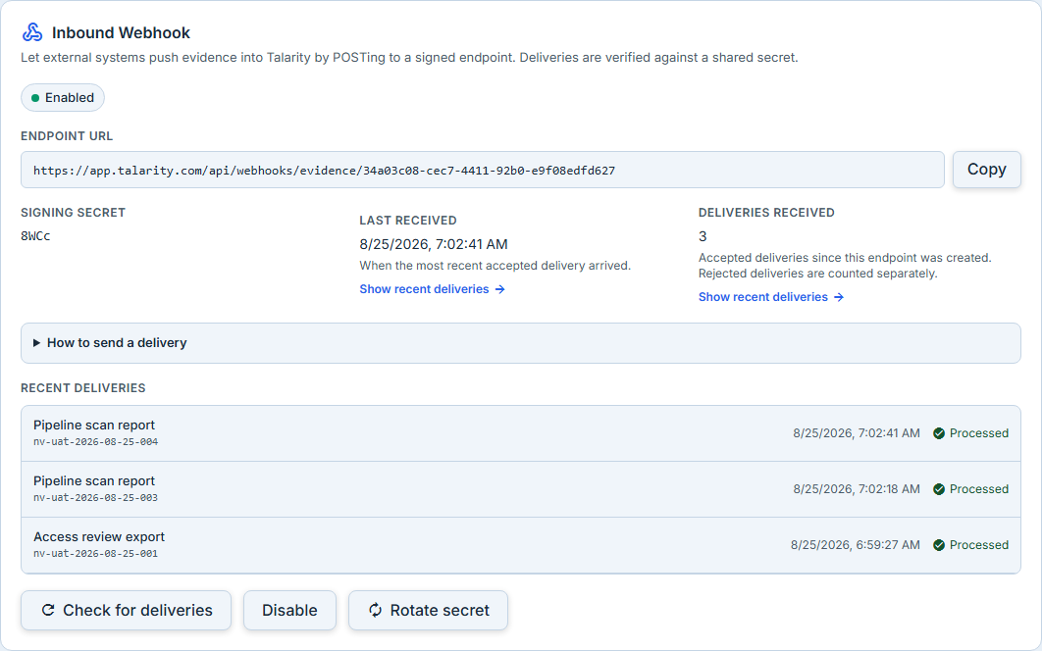The height and width of the screenshot is (651, 1042).
Task: Click the Processed label of delivery 003
Action: 979,489
